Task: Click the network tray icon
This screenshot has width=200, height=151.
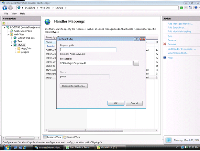Action: [183, 147]
